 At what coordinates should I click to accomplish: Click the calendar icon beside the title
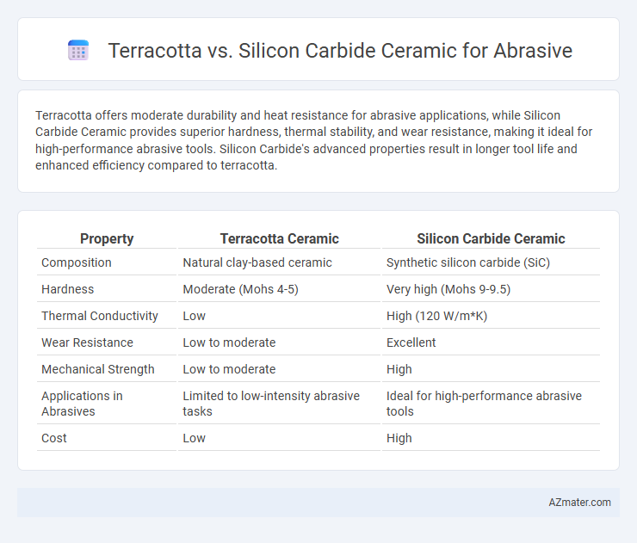click(x=78, y=51)
